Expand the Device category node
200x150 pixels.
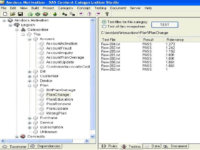29,81
